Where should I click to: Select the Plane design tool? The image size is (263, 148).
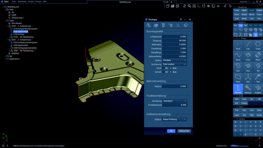tap(238, 78)
